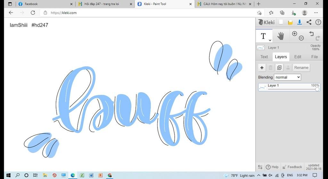Select the Text tool
Viewport: 328px width, 179px height.
click(x=263, y=36)
